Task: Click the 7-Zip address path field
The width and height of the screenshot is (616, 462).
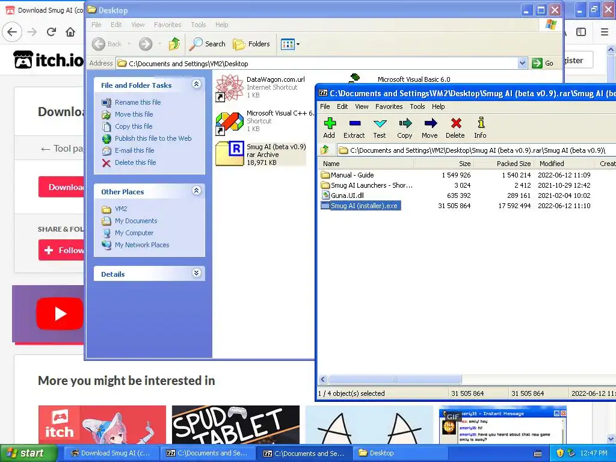Action: pyautogui.click(x=476, y=150)
